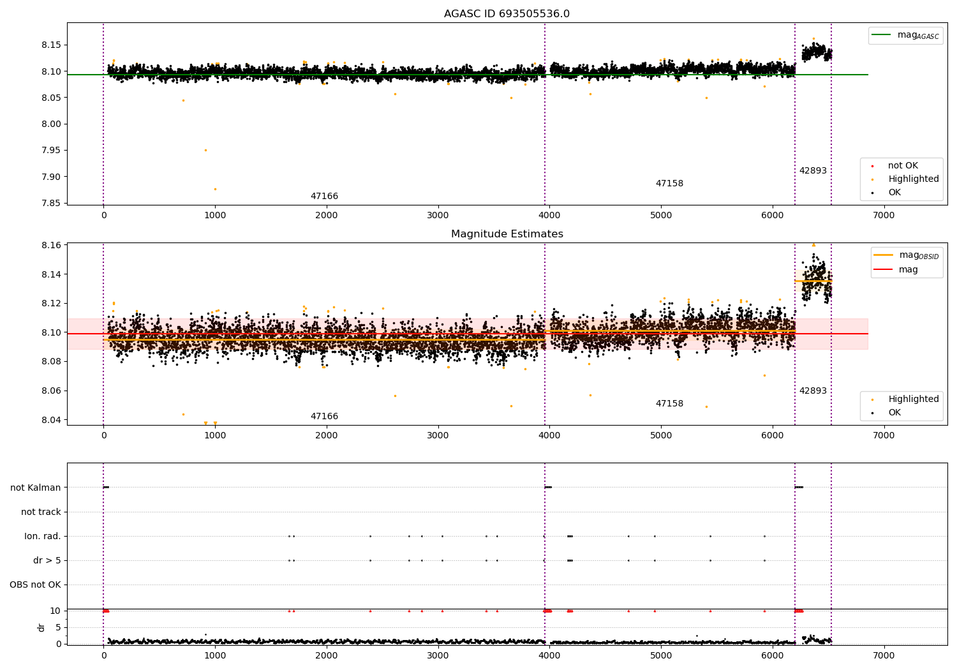957x670 pixels.
Task: Click y-tick 8.06 on middle panel
Action: [50, 391]
